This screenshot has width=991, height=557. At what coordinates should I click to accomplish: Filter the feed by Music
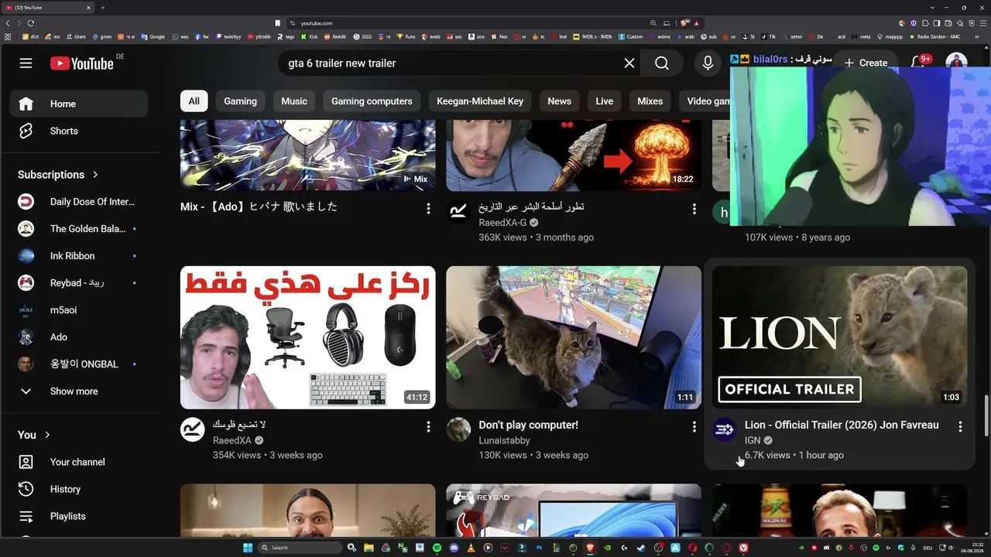294,101
